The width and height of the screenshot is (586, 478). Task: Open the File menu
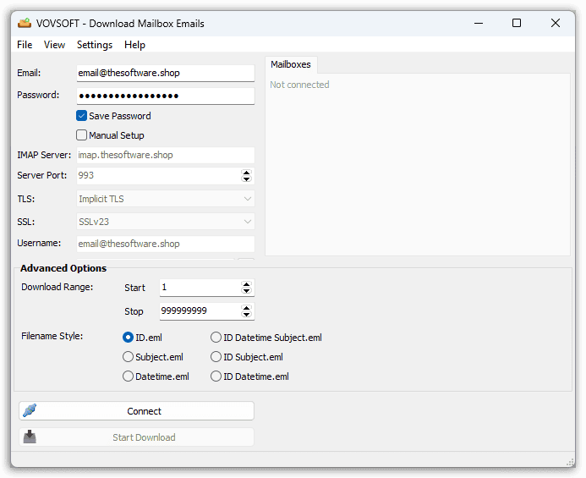click(x=25, y=45)
